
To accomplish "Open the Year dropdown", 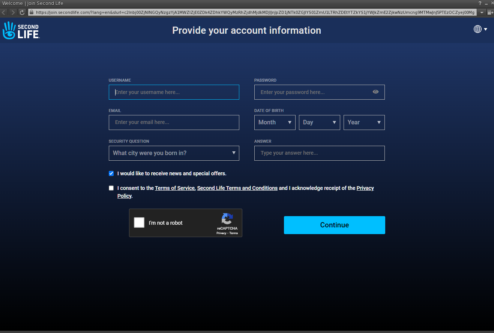I will click(364, 122).
